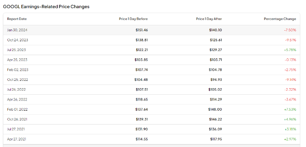Image resolution: width=306 pixels, height=147 pixels.
Task: Click the Oct 24, 2023 report date
Action: point(18,40)
